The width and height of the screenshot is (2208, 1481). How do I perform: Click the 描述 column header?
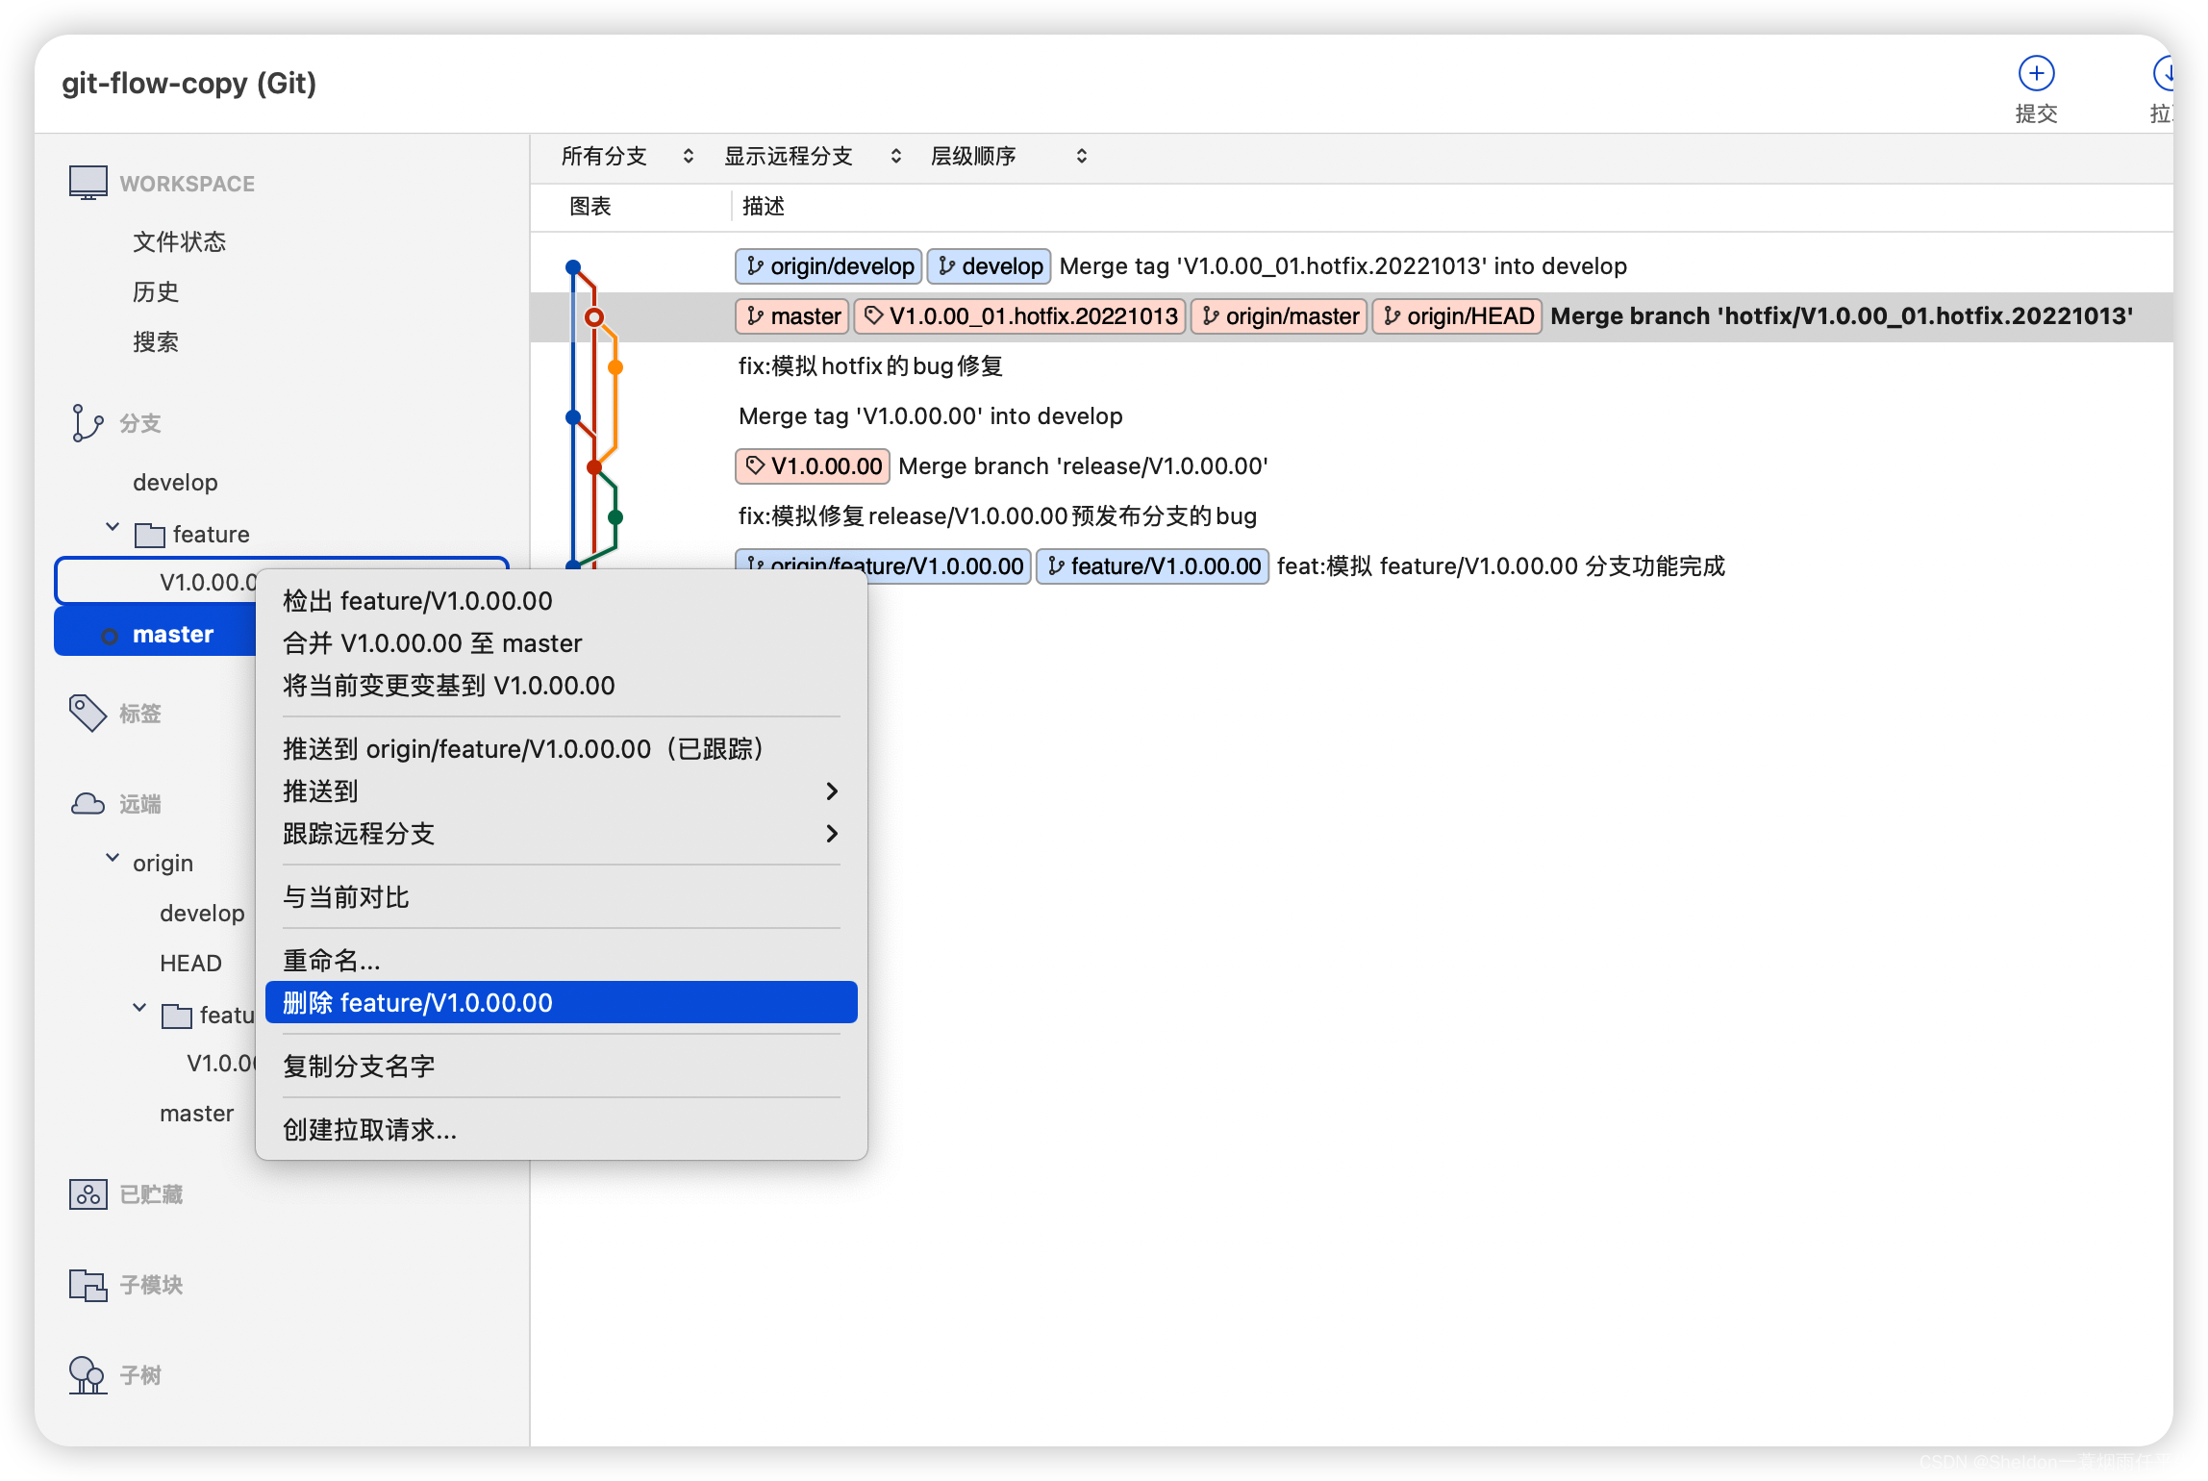(764, 206)
